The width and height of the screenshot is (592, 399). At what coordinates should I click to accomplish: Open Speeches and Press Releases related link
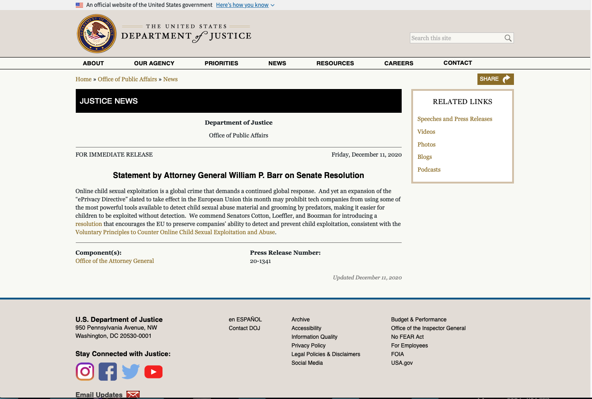click(455, 119)
